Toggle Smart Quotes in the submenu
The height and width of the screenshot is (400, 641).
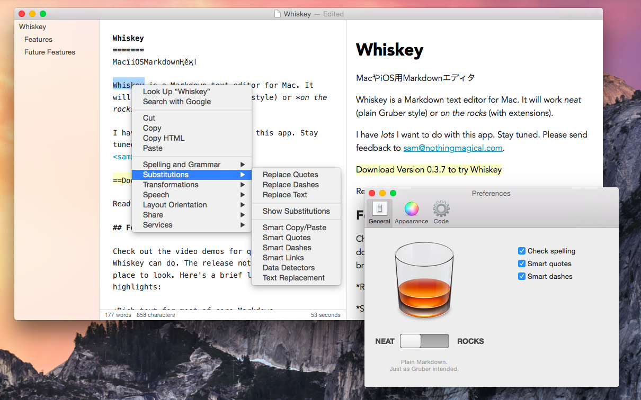pyautogui.click(x=296, y=238)
